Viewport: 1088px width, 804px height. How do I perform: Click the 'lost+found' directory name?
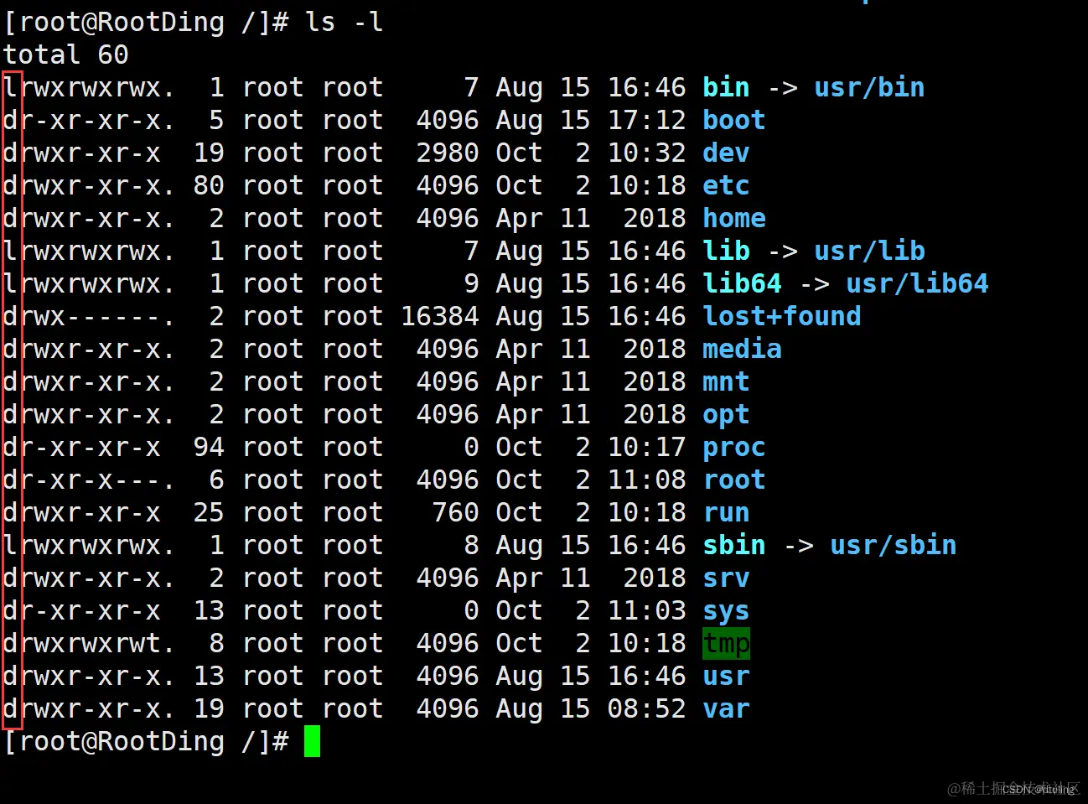(x=781, y=316)
